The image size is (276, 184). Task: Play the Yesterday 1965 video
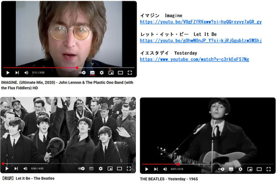[x=146, y=169]
